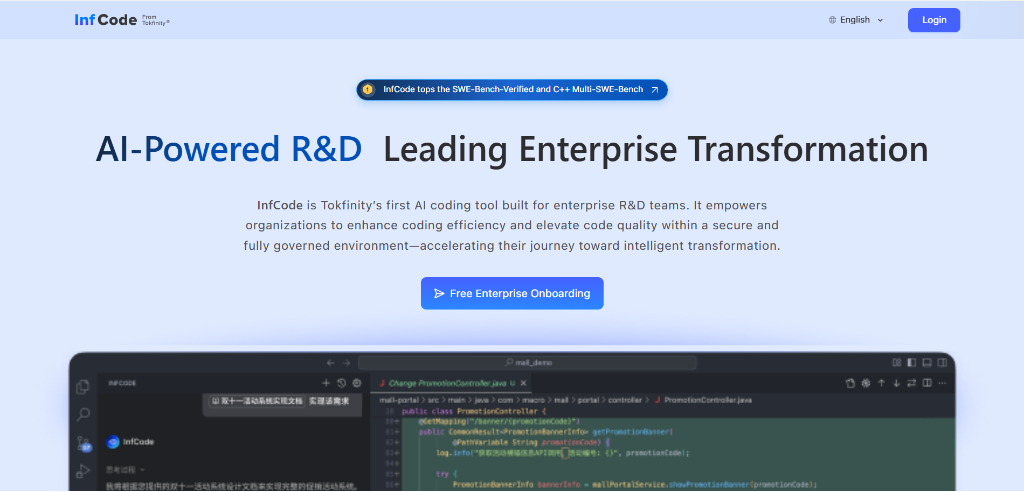Click the plus new chat icon in INFCODE panel
Viewport: 1024px width, 492px height.
click(x=326, y=383)
